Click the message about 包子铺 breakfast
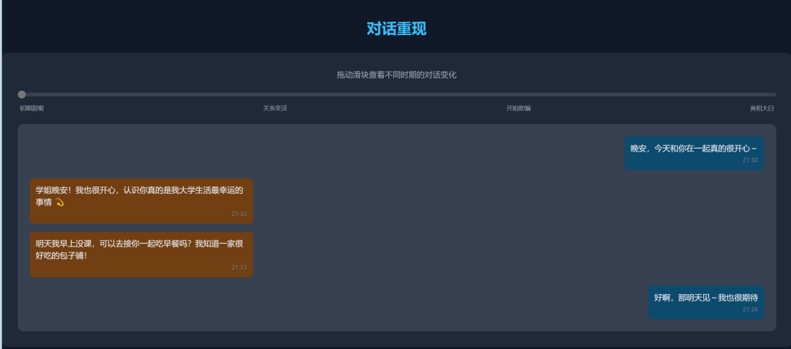The image size is (791, 349). 141,255
